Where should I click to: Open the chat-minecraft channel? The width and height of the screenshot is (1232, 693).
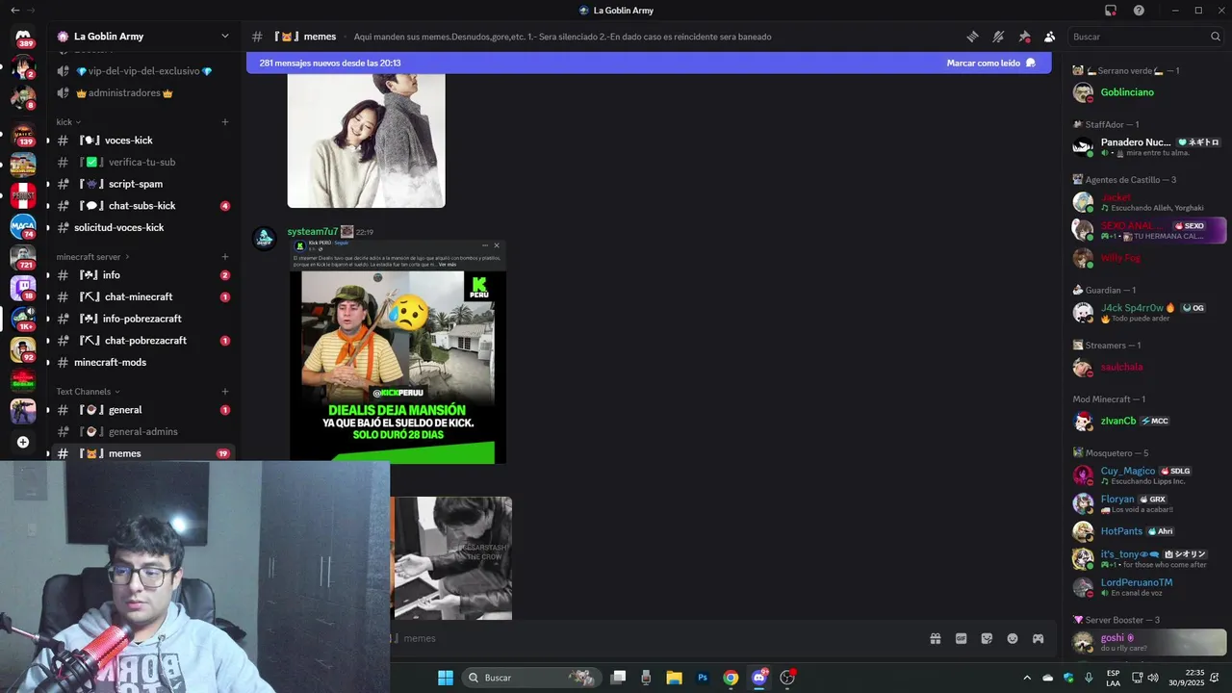143,296
